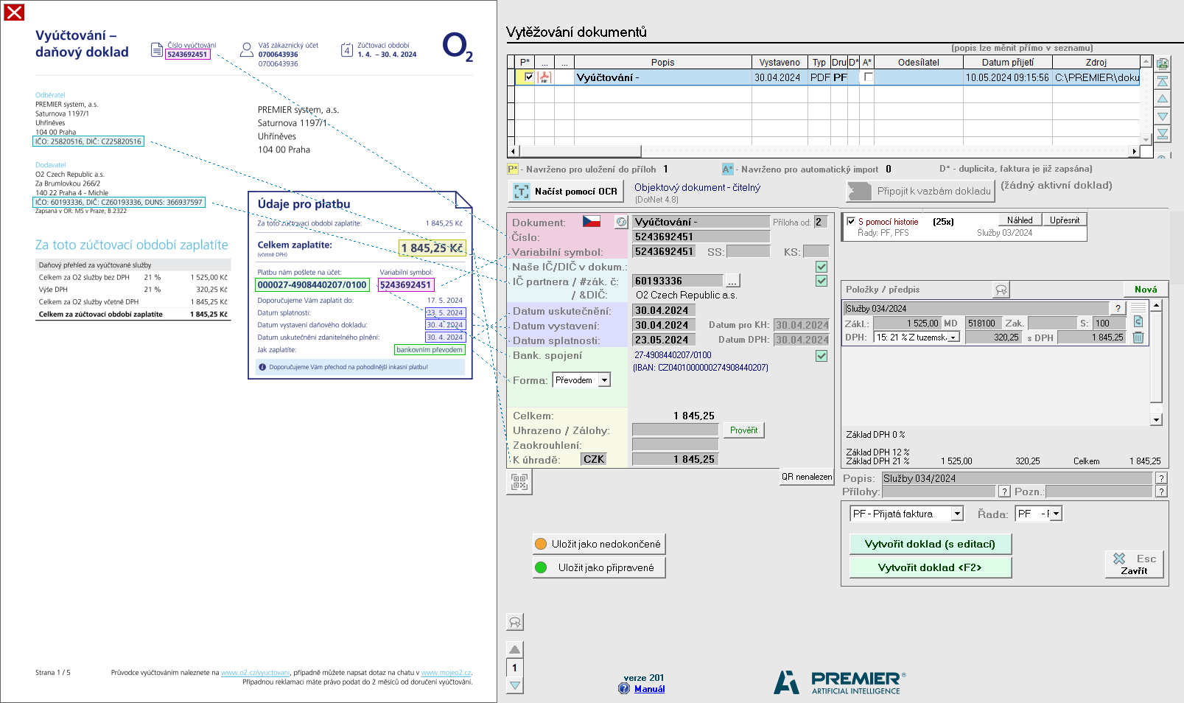
Task: Click the Excel export icon beside table
Action: point(1163,64)
